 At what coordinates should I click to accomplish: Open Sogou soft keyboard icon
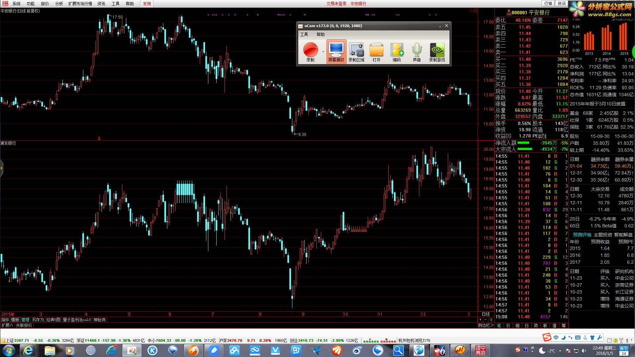(x=578, y=337)
